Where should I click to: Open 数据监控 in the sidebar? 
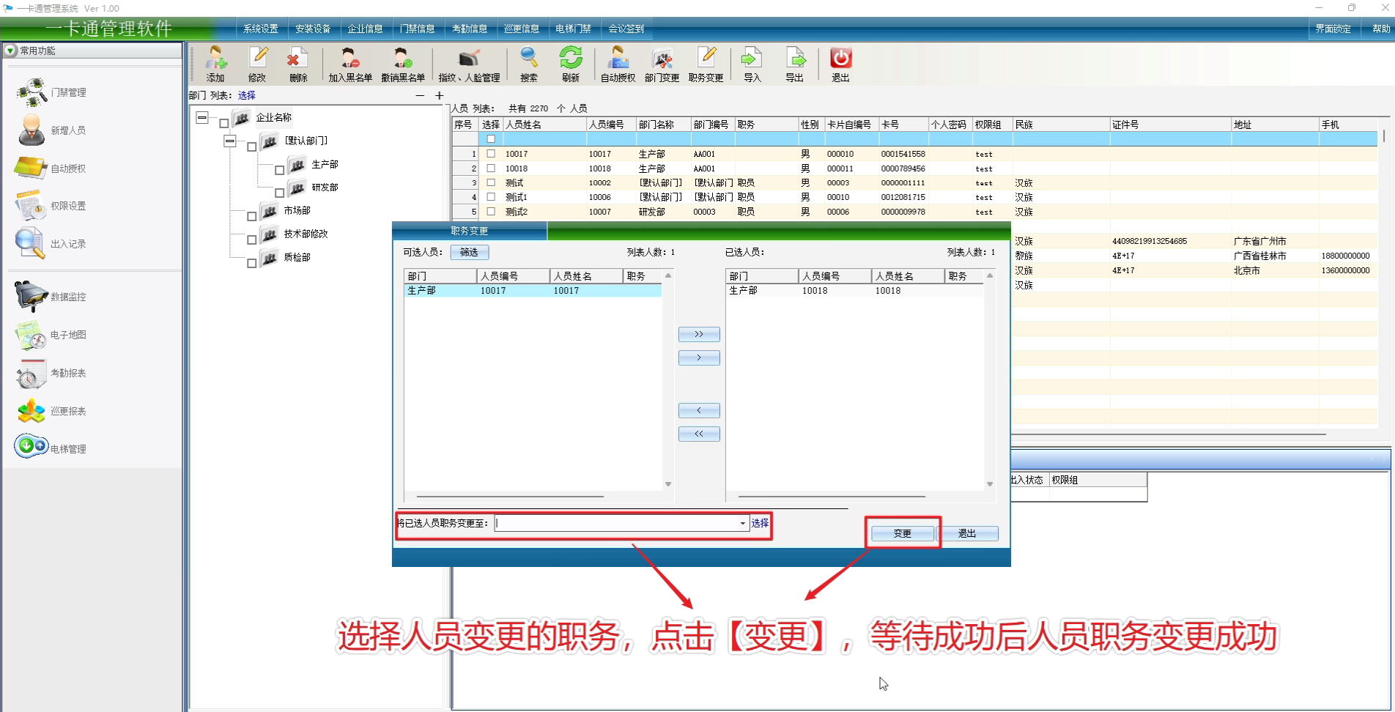[51, 297]
